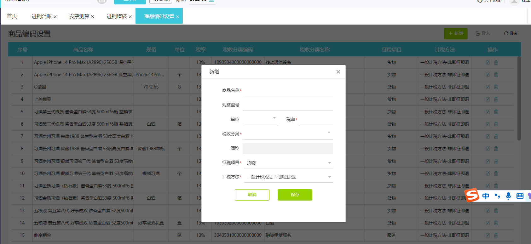Click the green 新增 button
The image size is (531, 244).
click(456, 33)
